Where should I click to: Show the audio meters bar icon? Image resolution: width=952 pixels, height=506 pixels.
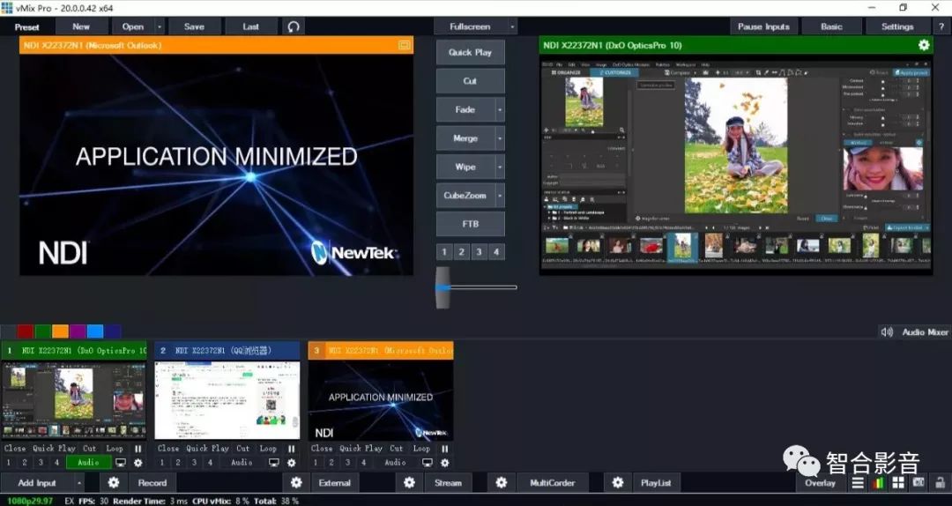pyautogui.click(x=878, y=484)
